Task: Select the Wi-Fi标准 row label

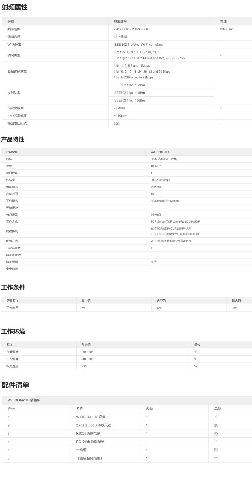Action: coord(14,45)
